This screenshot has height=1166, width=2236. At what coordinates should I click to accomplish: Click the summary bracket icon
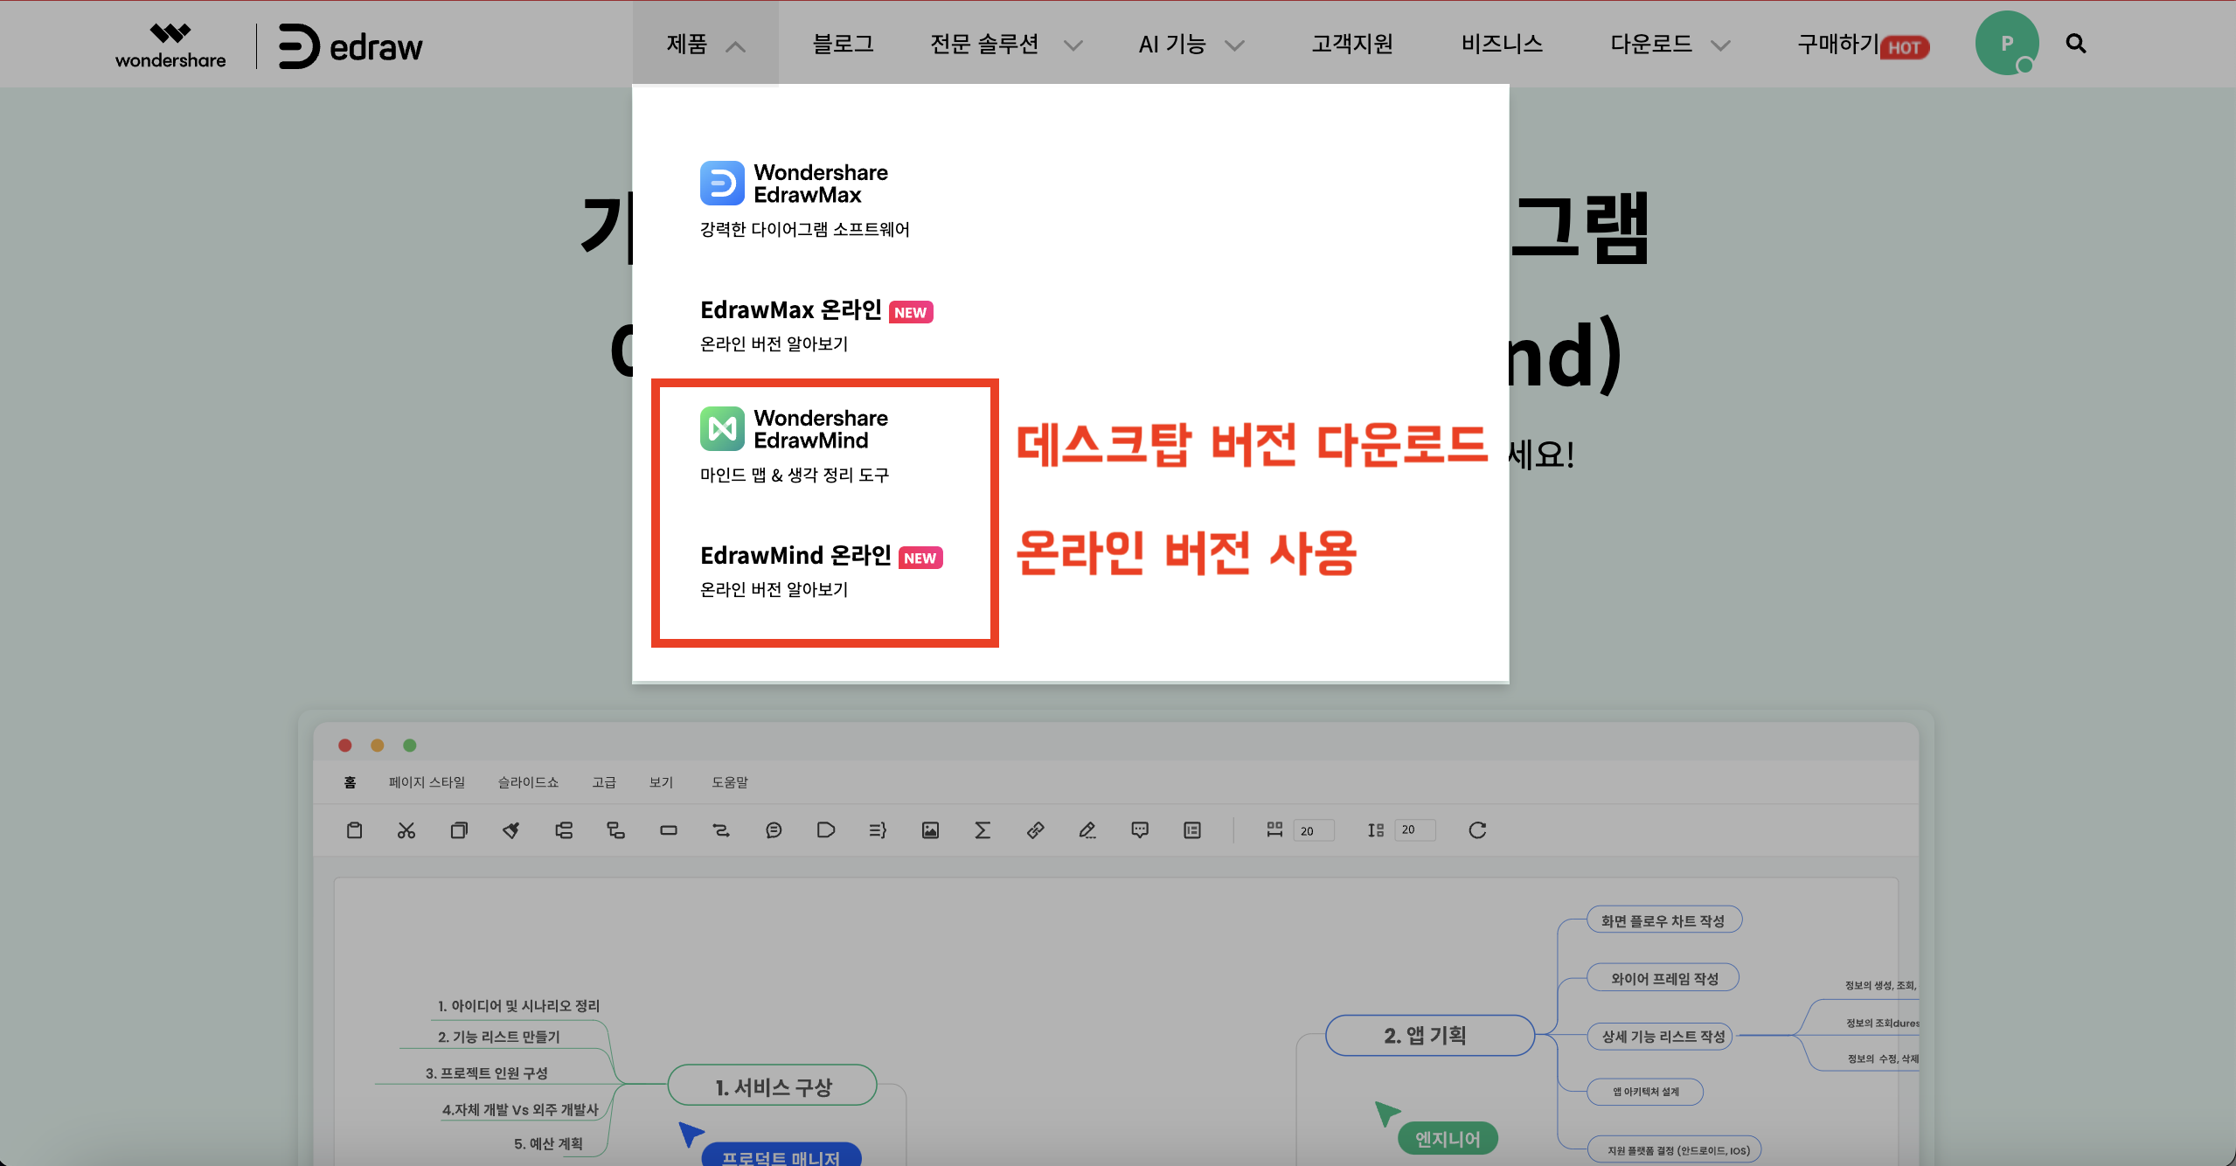(878, 830)
